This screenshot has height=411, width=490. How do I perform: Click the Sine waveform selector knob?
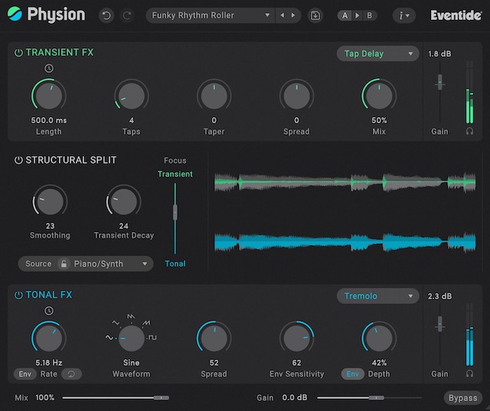pyautogui.click(x=131, y=337)
